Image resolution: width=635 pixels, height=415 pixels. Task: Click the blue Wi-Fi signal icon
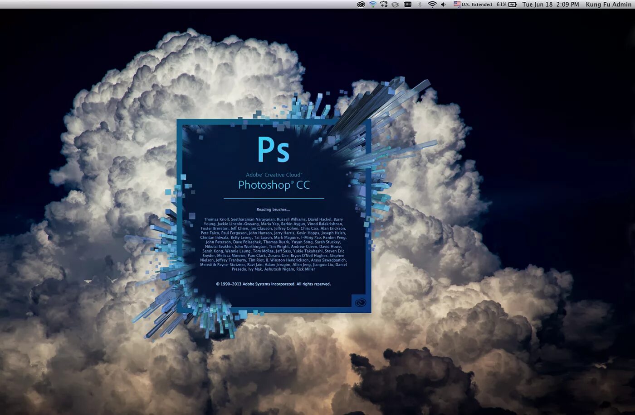point(373,5)
